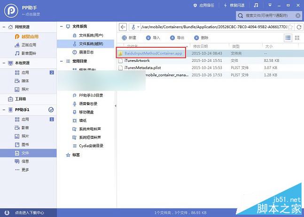Open 图书 books on device
Screen dimensions: 304x217
coord(22,144)
